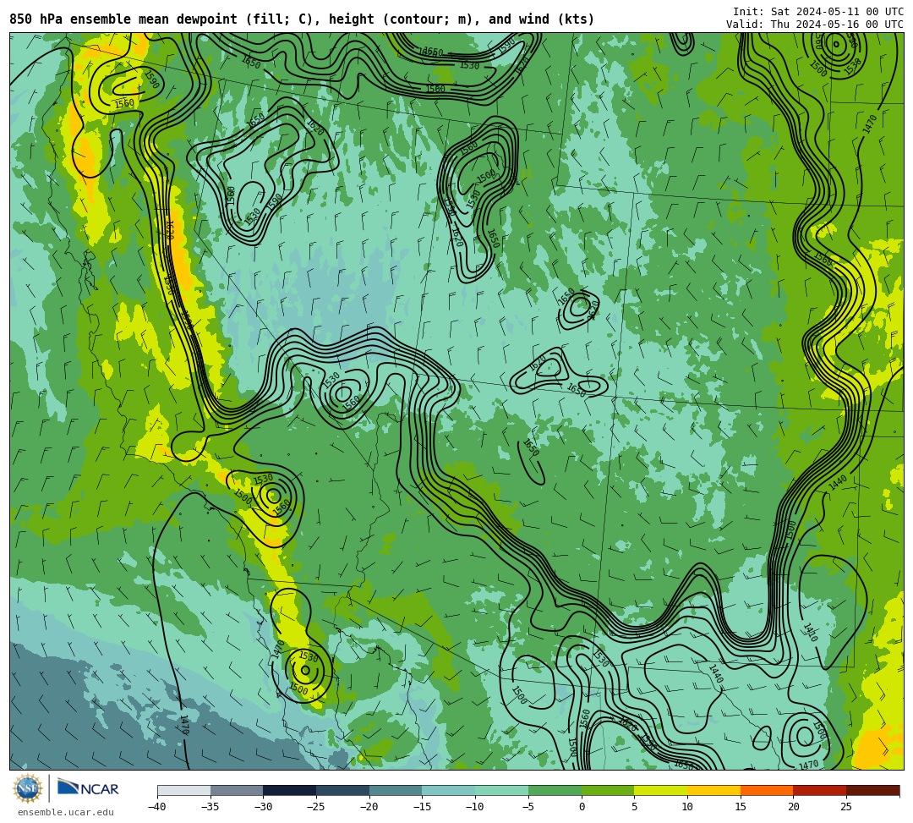The image size is (913, 823).
Task: Click the -35 to -30 color swatch
Action: (237, 790)
